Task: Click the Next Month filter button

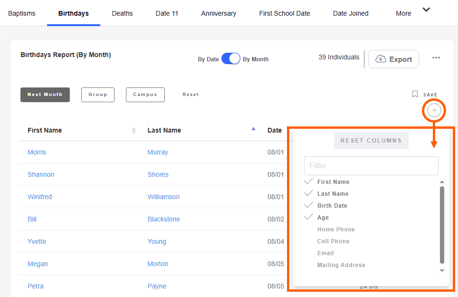Action: (x=45, y=95)
